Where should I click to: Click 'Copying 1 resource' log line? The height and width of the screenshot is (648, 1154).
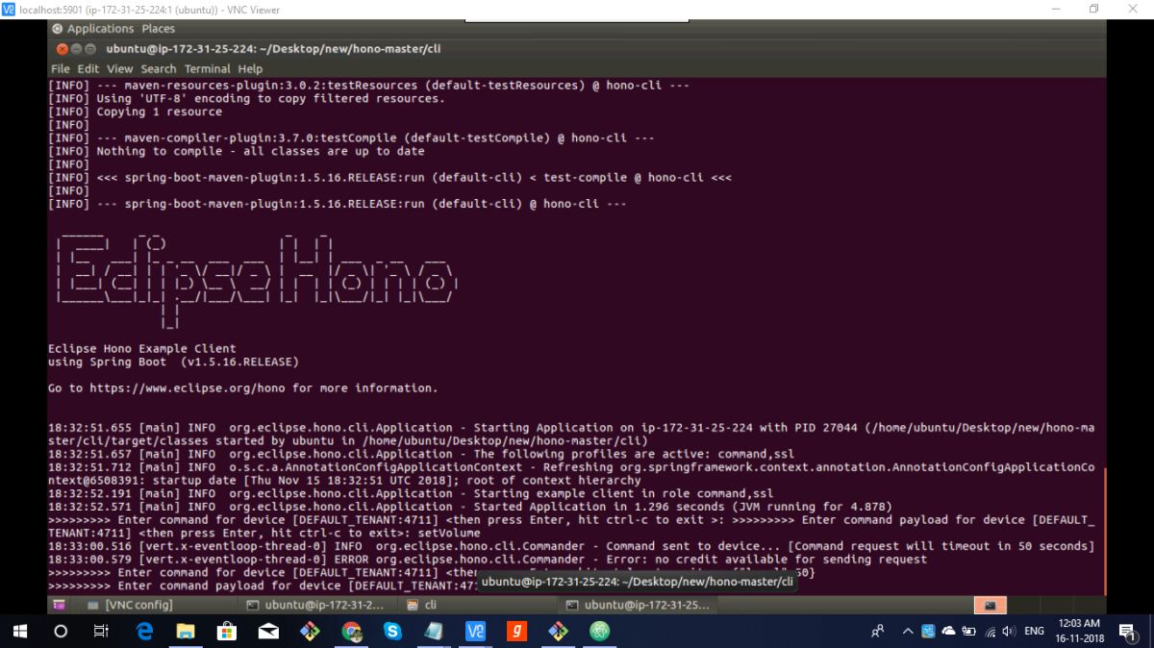pos(136,112)
